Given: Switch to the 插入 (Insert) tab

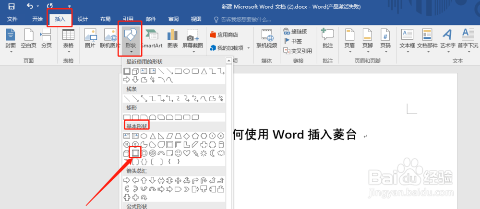Looking at the screenshot, I should point(60,19).
